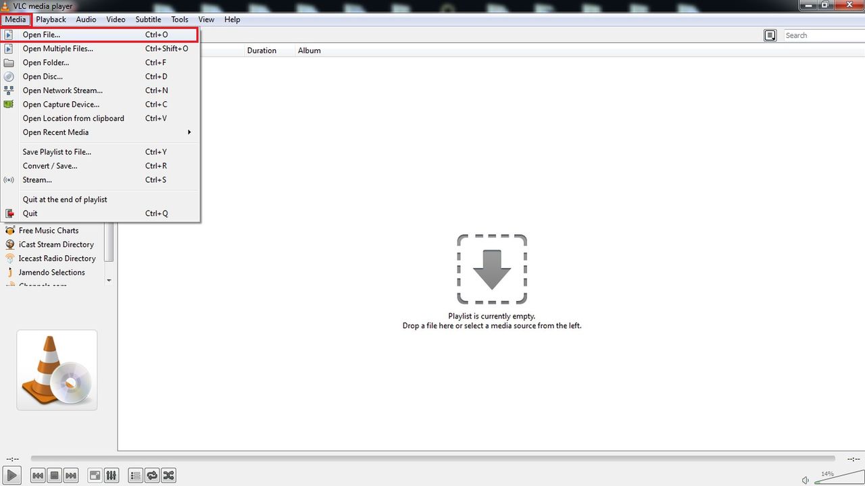Stop playback with the stop button
Screen dimensions: 865x486
coord(55,476)
